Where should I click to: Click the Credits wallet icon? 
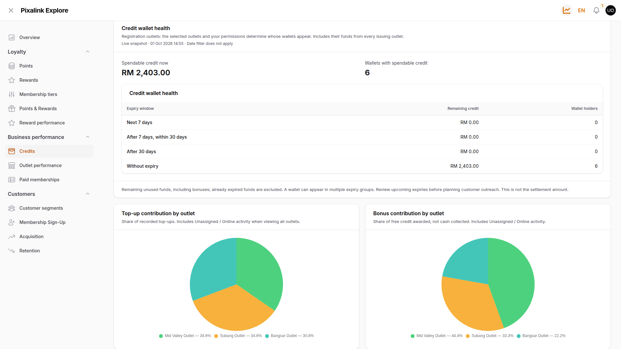tap(12, 151)
